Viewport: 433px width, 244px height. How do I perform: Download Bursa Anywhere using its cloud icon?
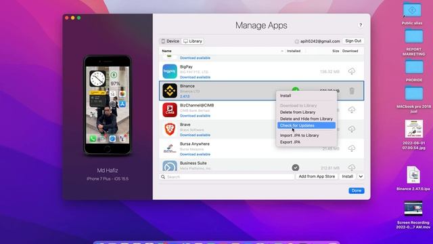tap(352, 148)
